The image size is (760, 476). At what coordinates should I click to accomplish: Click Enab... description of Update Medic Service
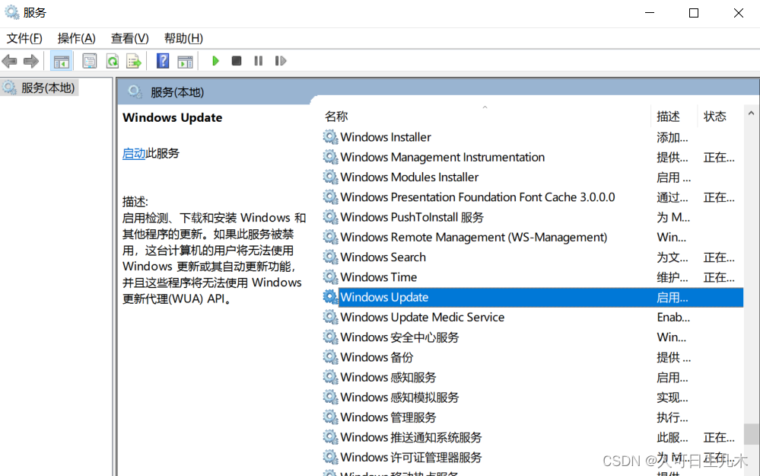click(x=673, y=318)
